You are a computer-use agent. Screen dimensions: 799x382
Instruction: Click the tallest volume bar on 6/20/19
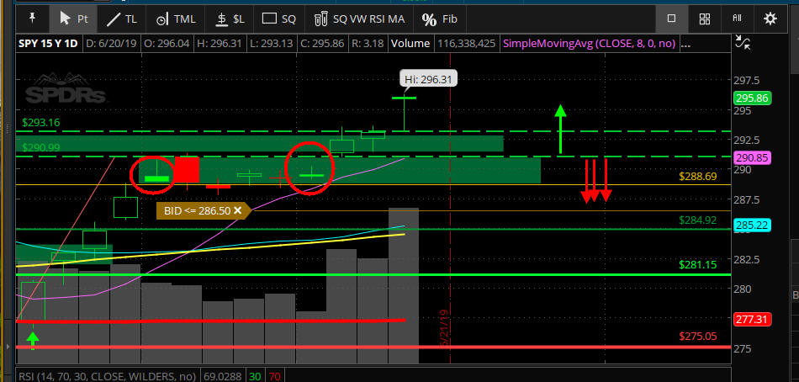[404, 285]
